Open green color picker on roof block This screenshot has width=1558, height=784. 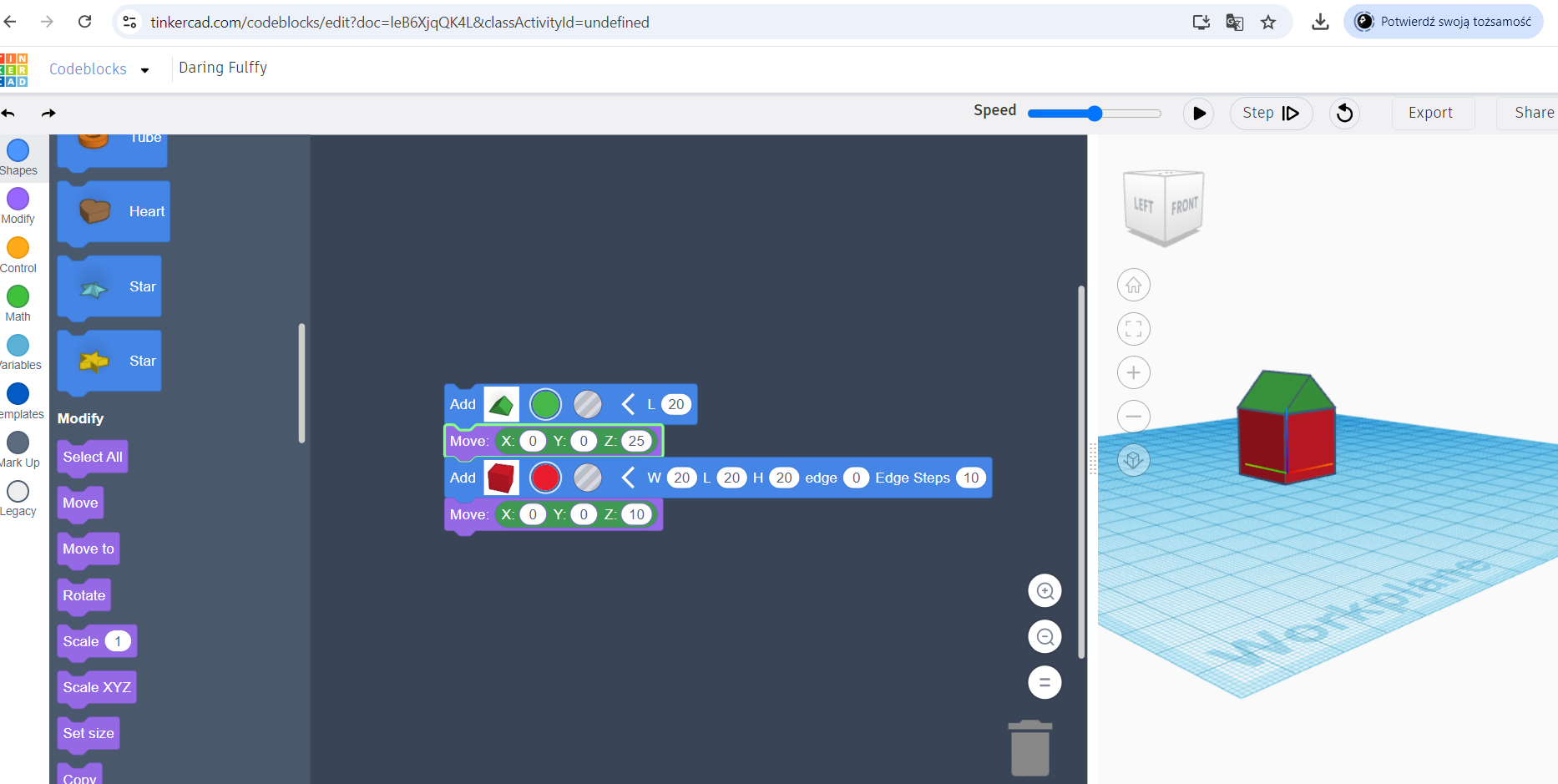click(545, 405)
